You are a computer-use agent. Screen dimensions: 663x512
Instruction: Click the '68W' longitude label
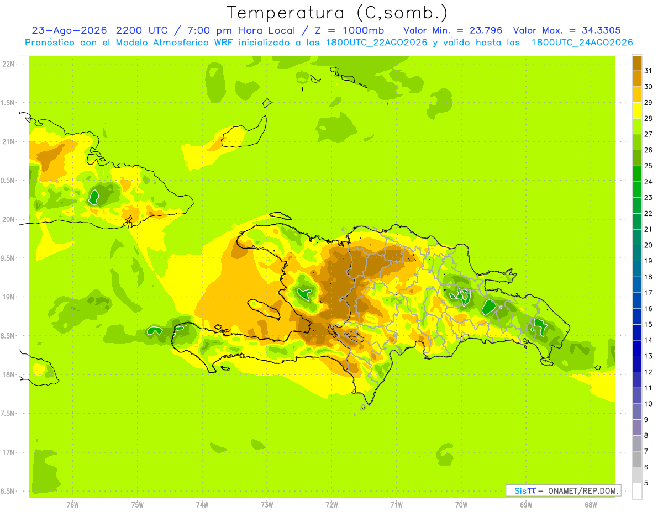point(591,505)
